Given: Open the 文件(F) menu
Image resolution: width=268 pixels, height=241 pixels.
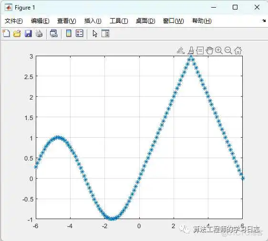Looking at the screenshot, I should tap(13, 21).
